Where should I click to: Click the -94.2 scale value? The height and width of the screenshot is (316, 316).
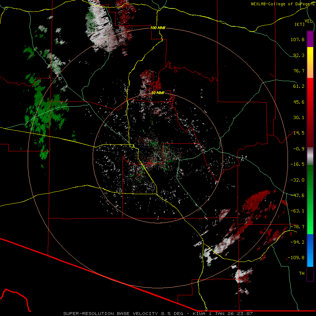pyautogui.click(x=297, y=242)
